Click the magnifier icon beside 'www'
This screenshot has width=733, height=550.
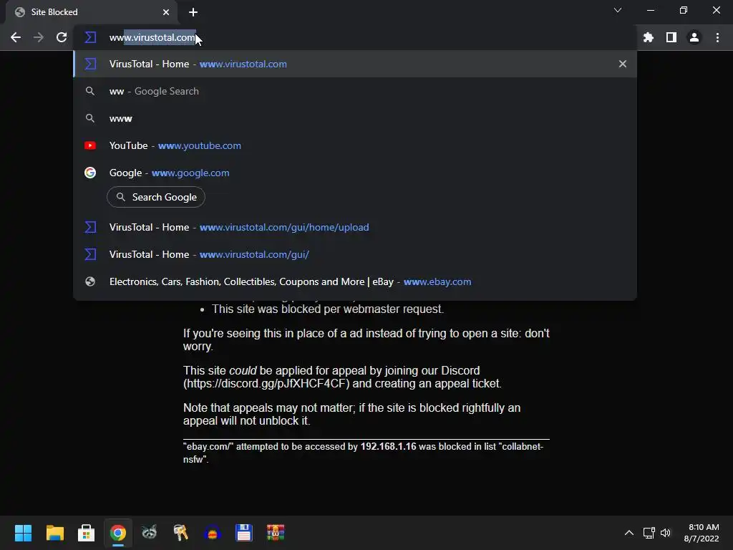[90, 118]
